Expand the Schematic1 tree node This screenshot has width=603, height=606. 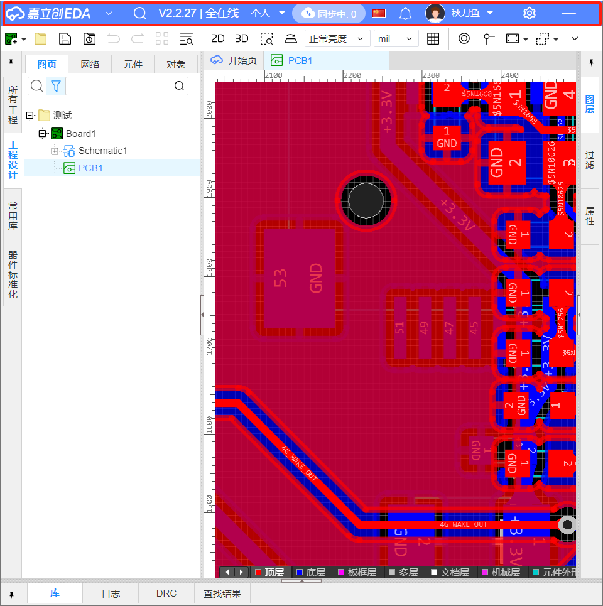55,151
